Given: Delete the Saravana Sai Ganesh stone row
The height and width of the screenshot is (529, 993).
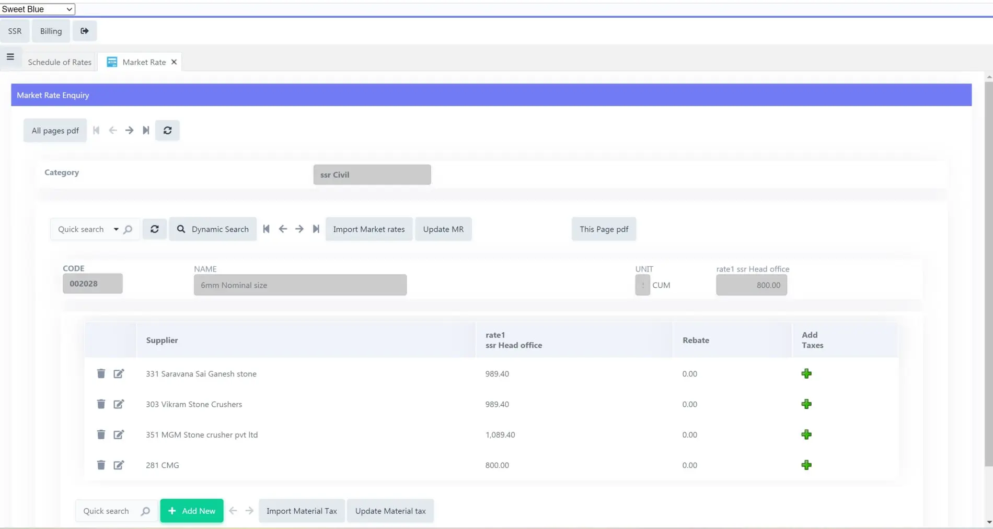Looking at the screenshot, I should [101, 373].
